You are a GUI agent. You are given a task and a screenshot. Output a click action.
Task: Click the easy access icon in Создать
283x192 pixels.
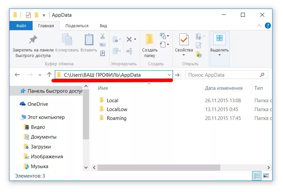pyautogui.click(x=163, y=44)
